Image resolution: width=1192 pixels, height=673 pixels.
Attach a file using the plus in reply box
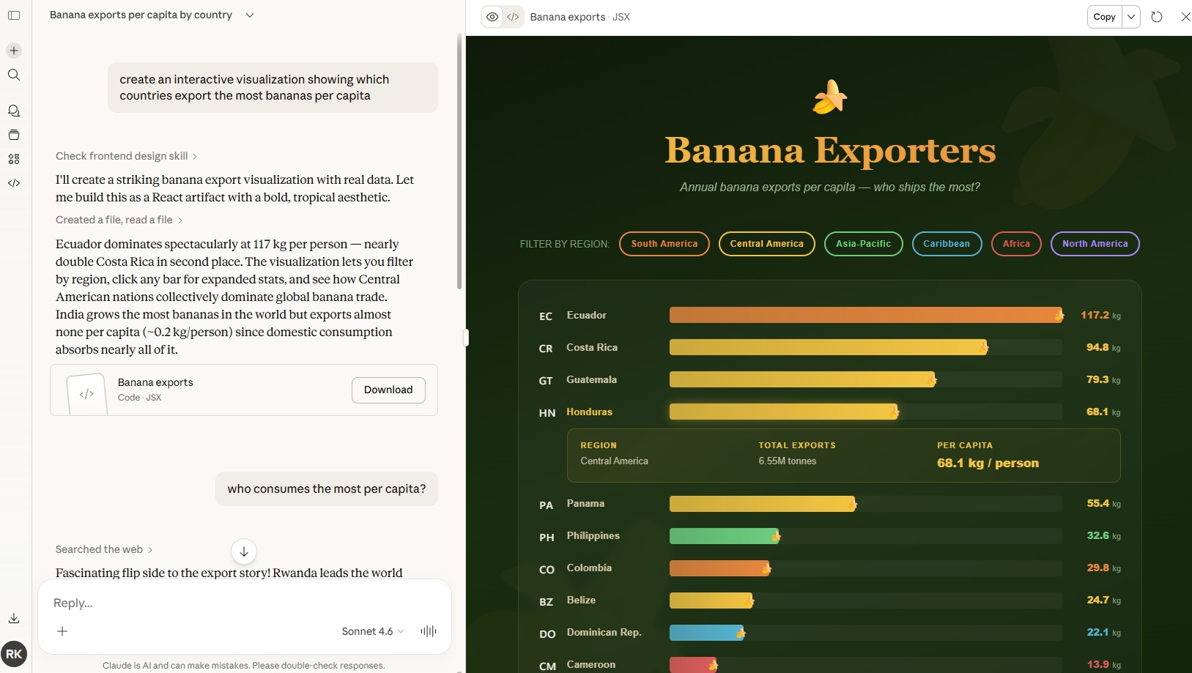[x=62, y=631]
